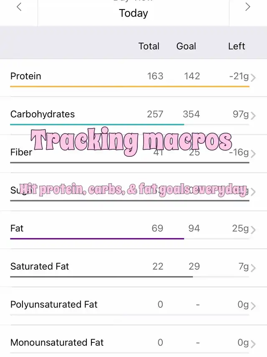
Task: Click the teal Carbohydrates progress bar
Action: point(97,125)
